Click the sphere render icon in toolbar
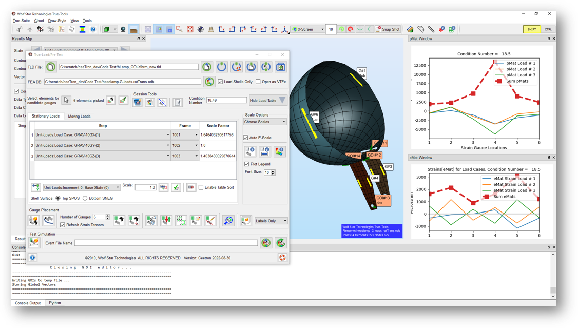This screenshot has height=328, width=578. click(123, 29)
